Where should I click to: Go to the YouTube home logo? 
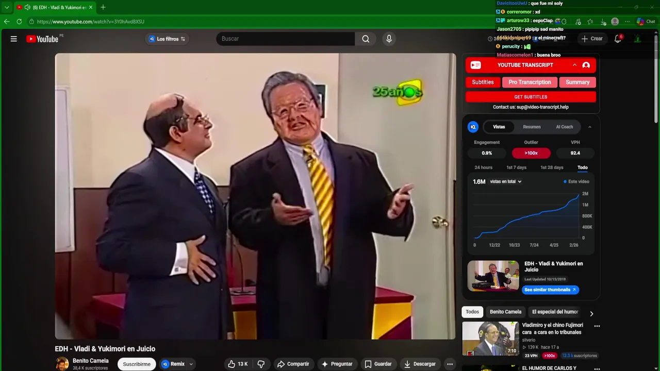pos(42,39)
